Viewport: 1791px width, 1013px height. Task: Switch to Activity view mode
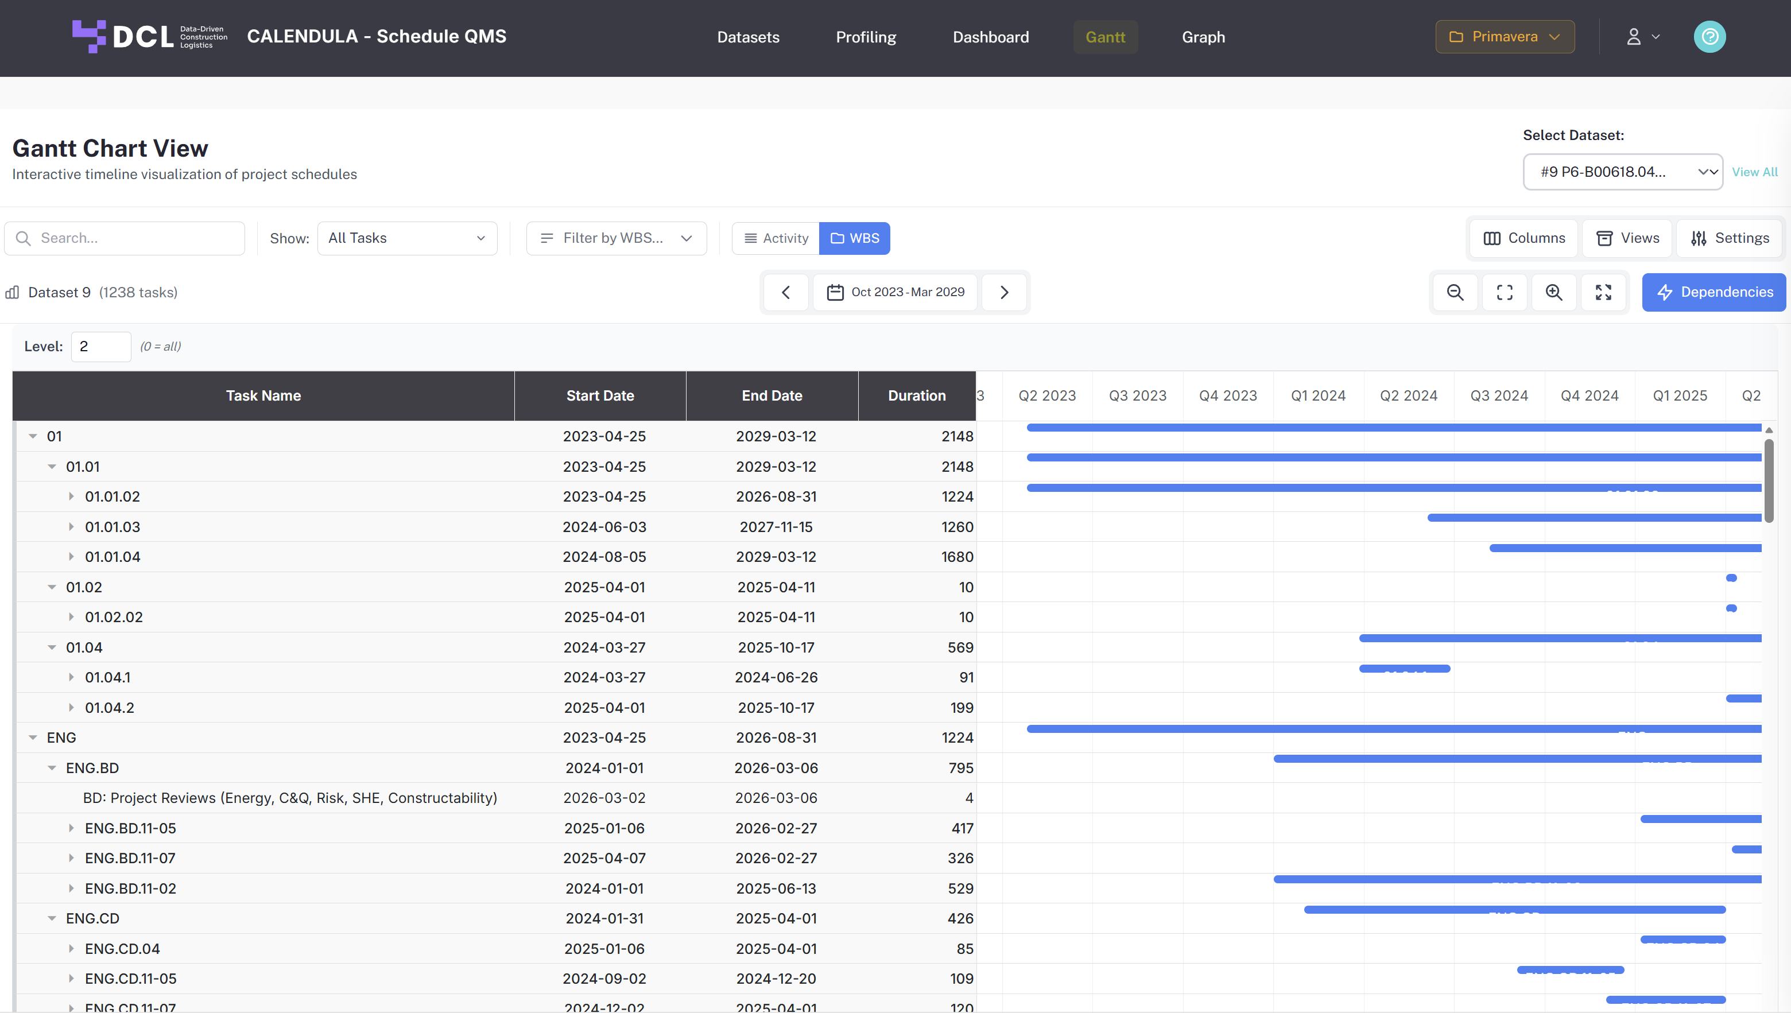tap(776, 239)
